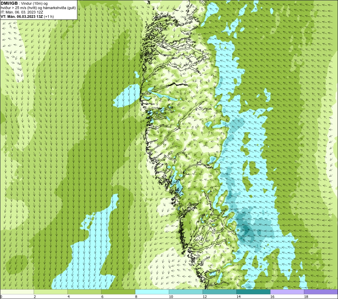Click the 10–12 m/s turquoise swatch

(186, 292)
